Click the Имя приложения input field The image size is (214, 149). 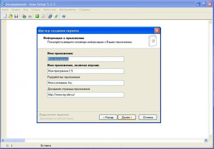(x=86, y=59)
